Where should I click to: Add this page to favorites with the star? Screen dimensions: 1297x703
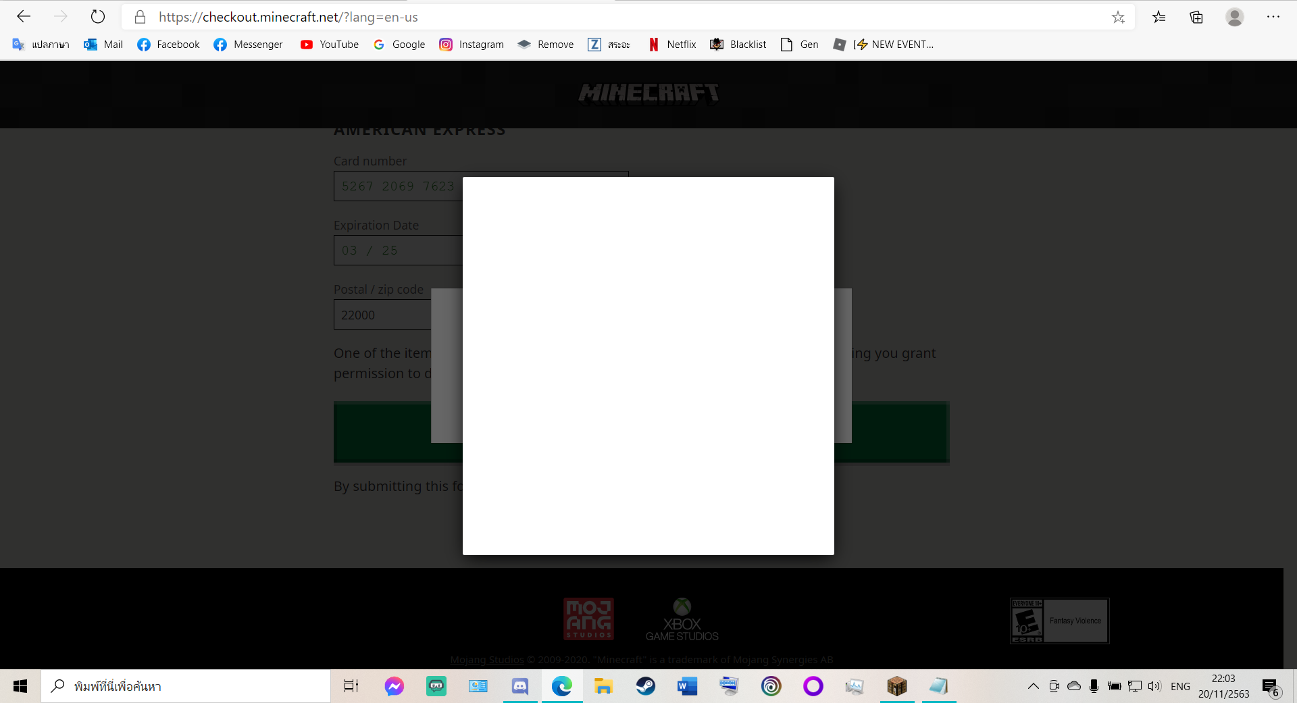(x=1118, y=17)
